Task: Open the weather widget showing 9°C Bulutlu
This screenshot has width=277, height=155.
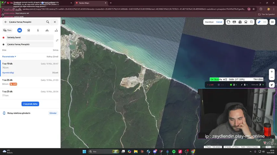Action: (x=8, y=151)
